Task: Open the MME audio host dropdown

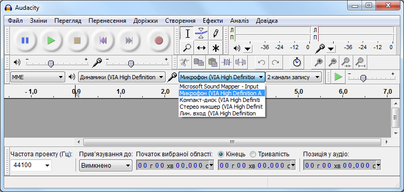Action: pyautogui.click(x=37, y=77)
